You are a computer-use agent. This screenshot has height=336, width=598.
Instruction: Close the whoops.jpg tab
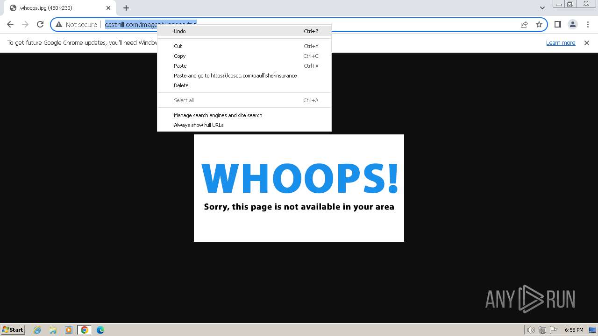coord(108,8)
